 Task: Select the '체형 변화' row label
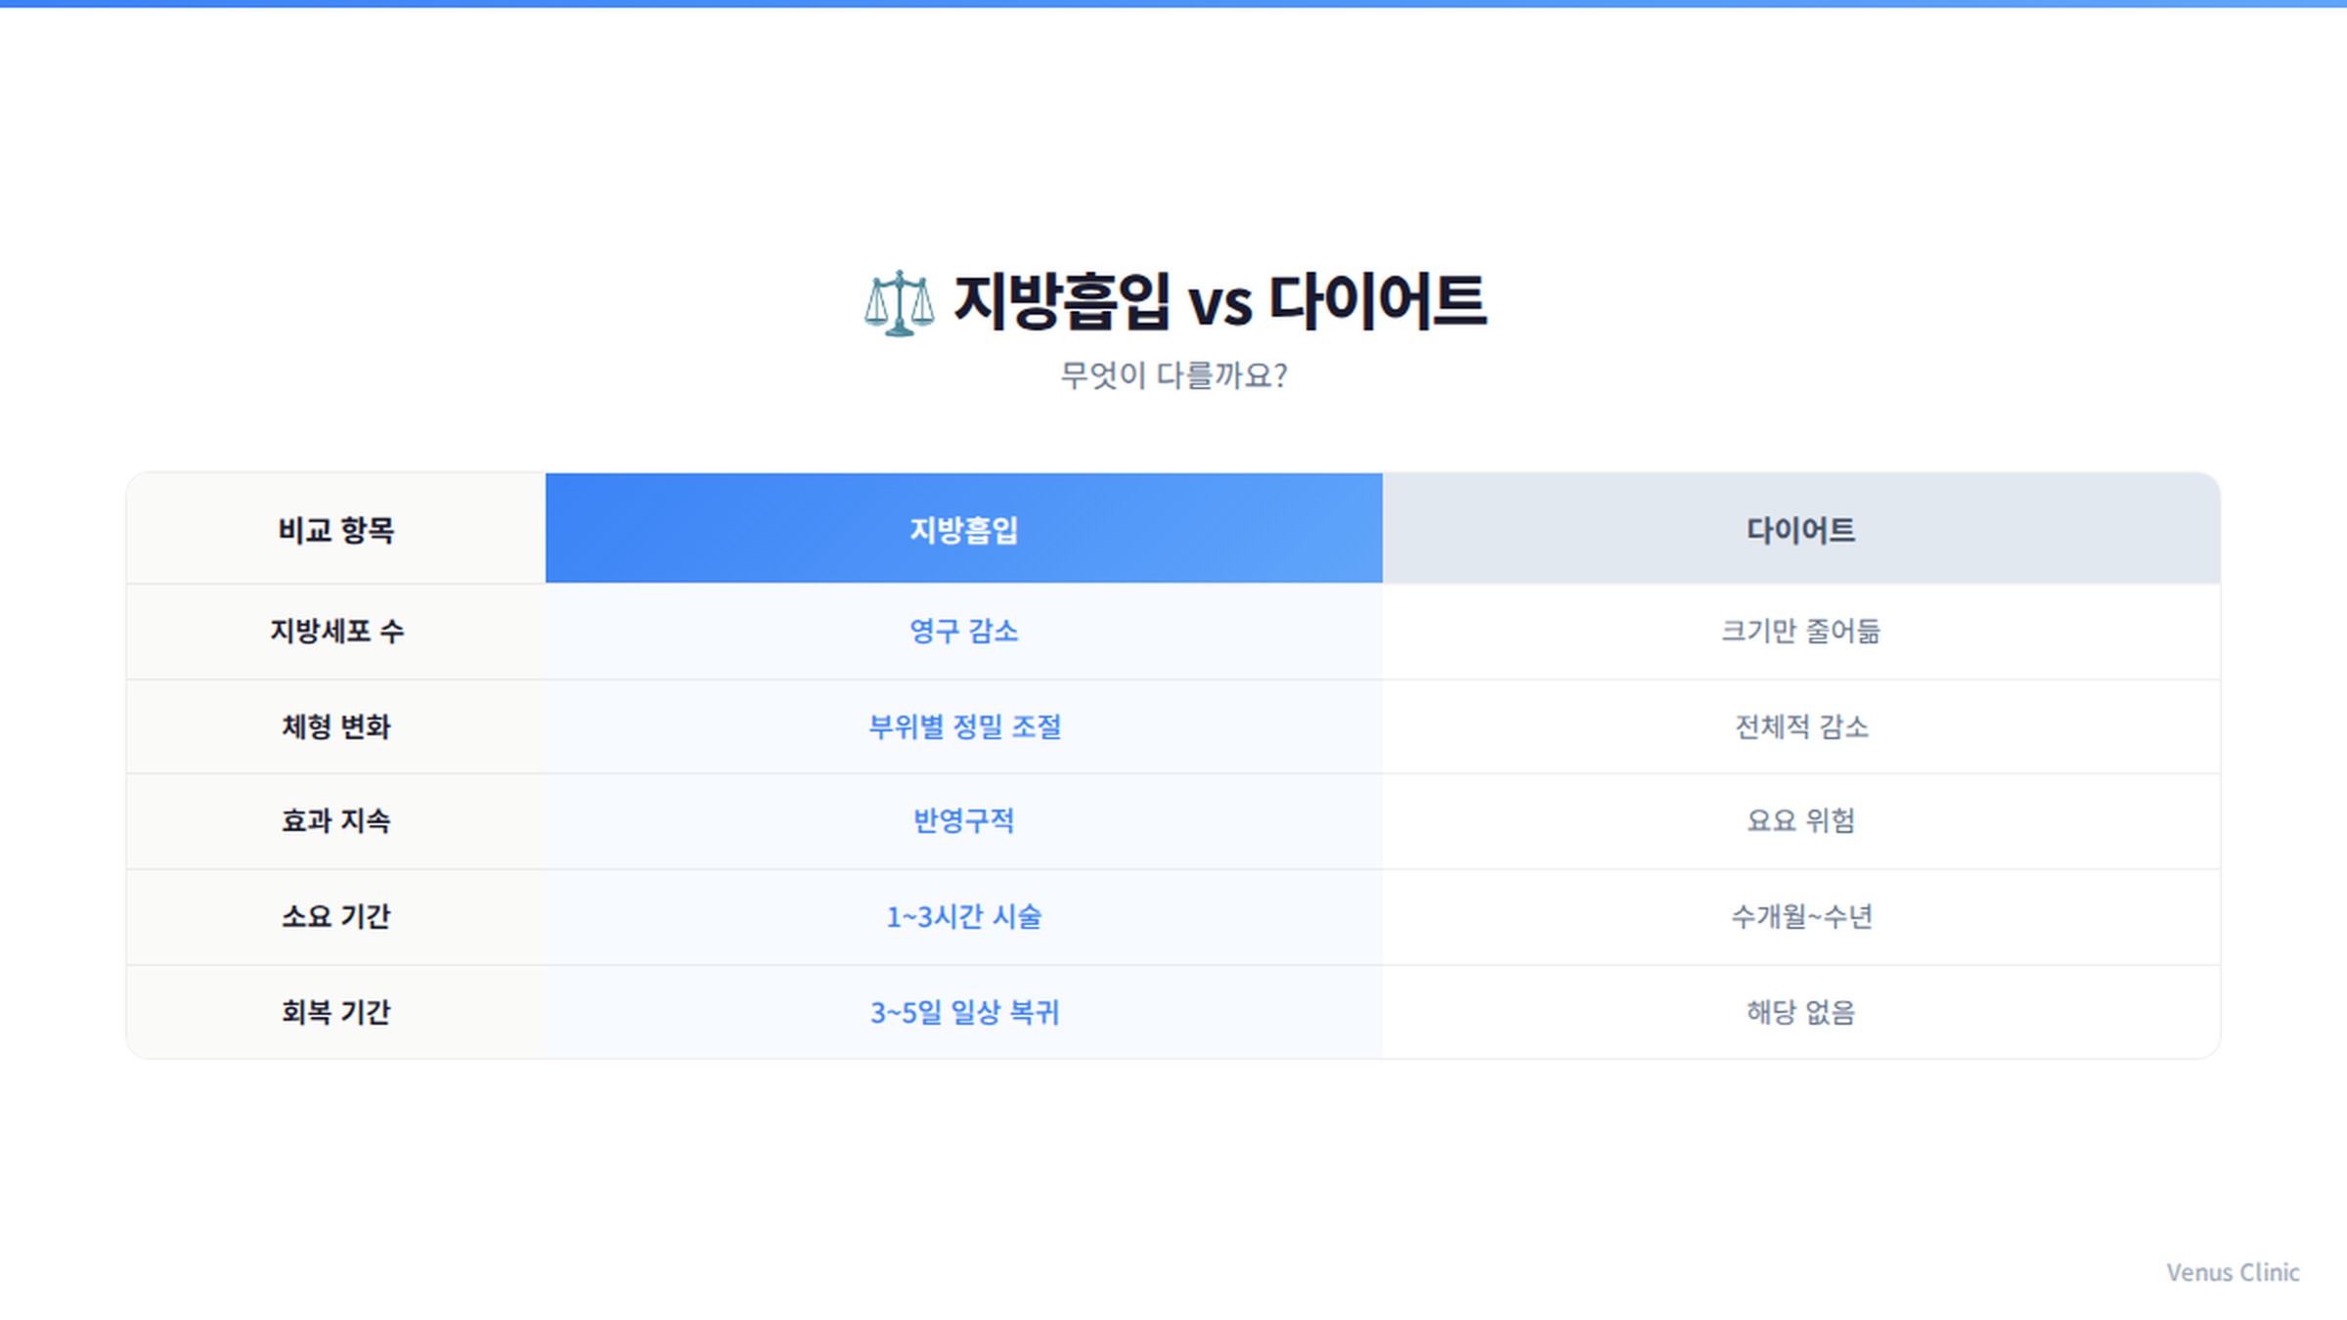[x=335, y=726]
